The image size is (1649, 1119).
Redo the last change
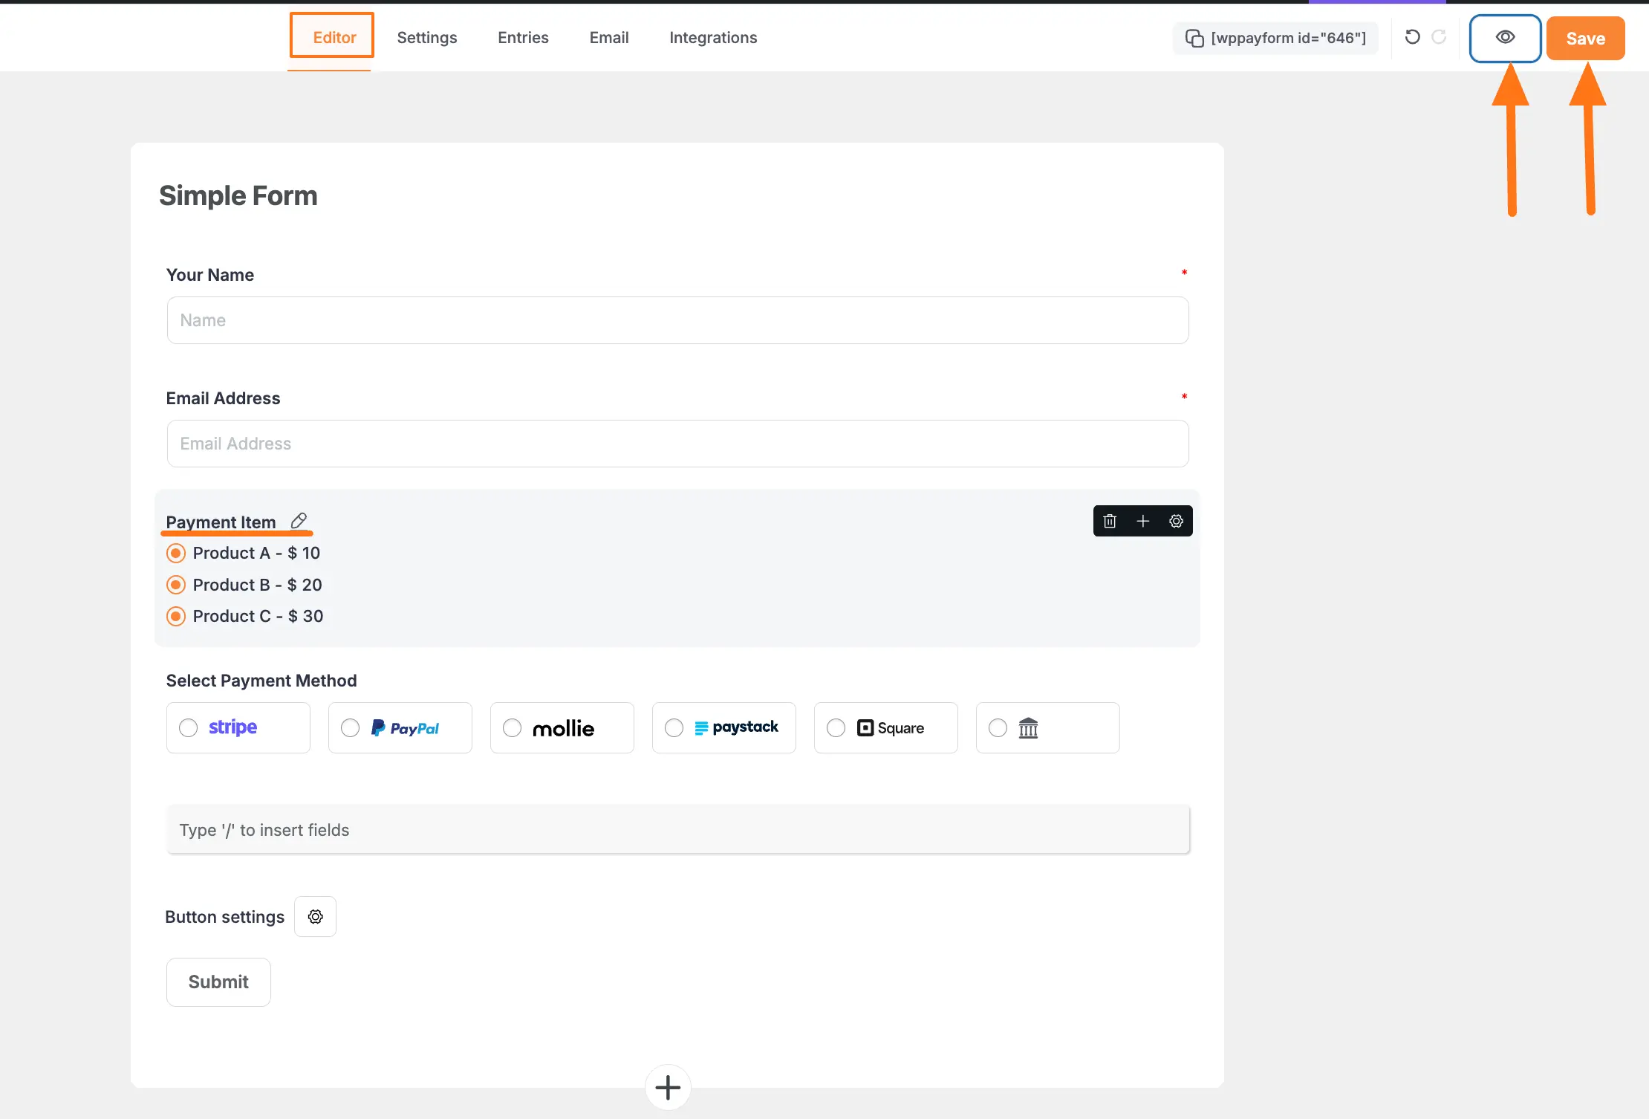(x=1439, y=37)
